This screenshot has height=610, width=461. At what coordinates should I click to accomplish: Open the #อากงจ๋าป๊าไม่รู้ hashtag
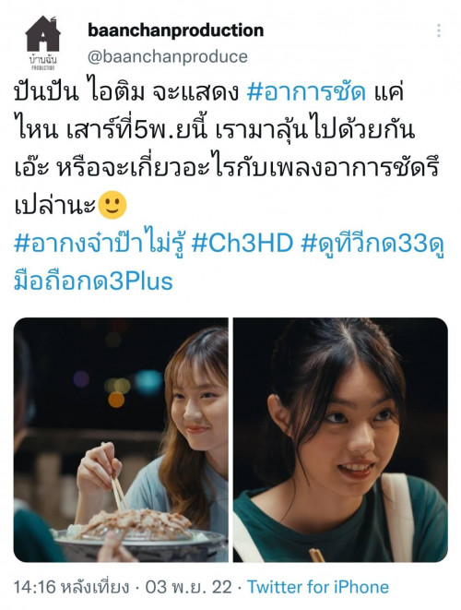(100, 244)
